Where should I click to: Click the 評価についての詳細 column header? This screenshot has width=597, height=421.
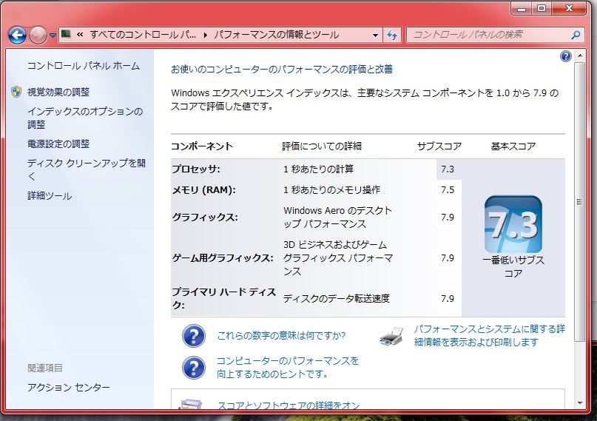[322, 146]
